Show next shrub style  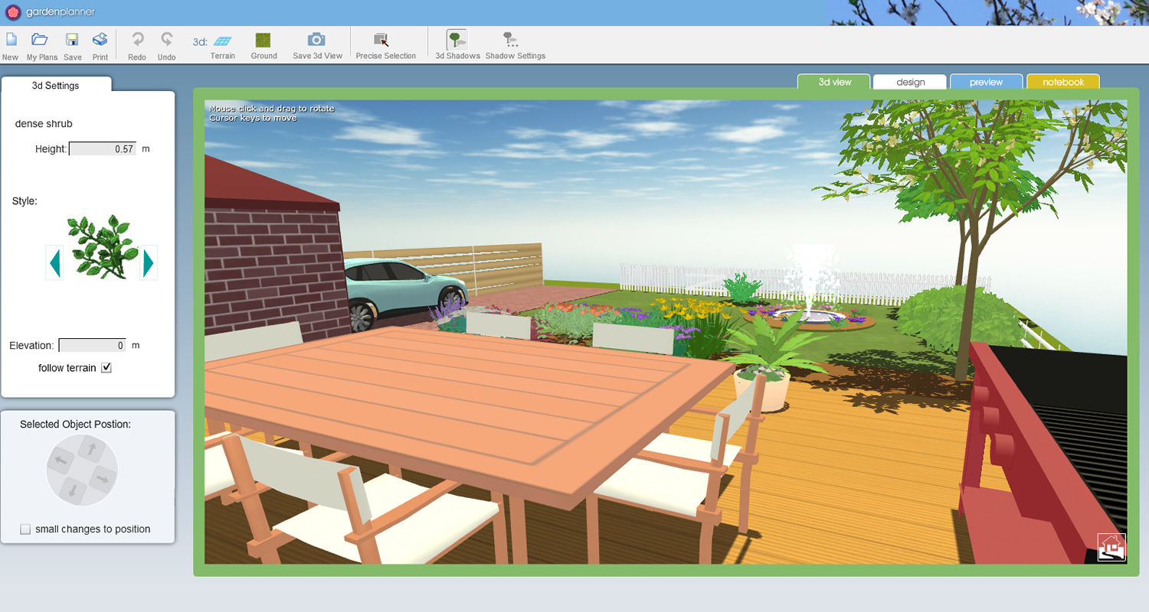[x=149, y=262]
